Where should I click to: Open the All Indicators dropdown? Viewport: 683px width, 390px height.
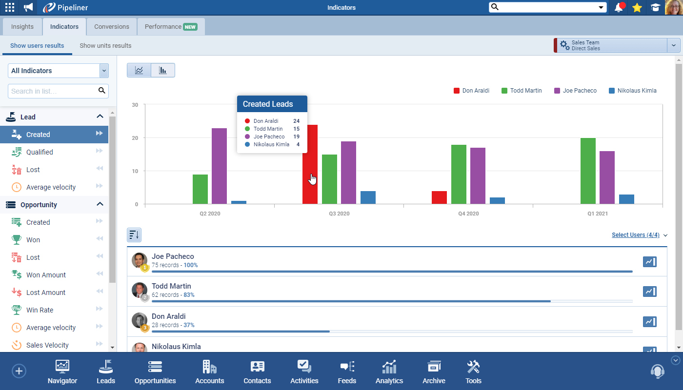click(x=58, y=71)
